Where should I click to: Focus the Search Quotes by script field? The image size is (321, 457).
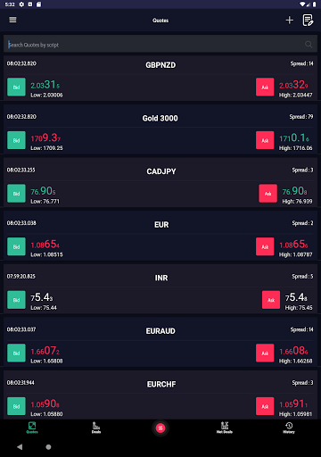tap(160, 45)
